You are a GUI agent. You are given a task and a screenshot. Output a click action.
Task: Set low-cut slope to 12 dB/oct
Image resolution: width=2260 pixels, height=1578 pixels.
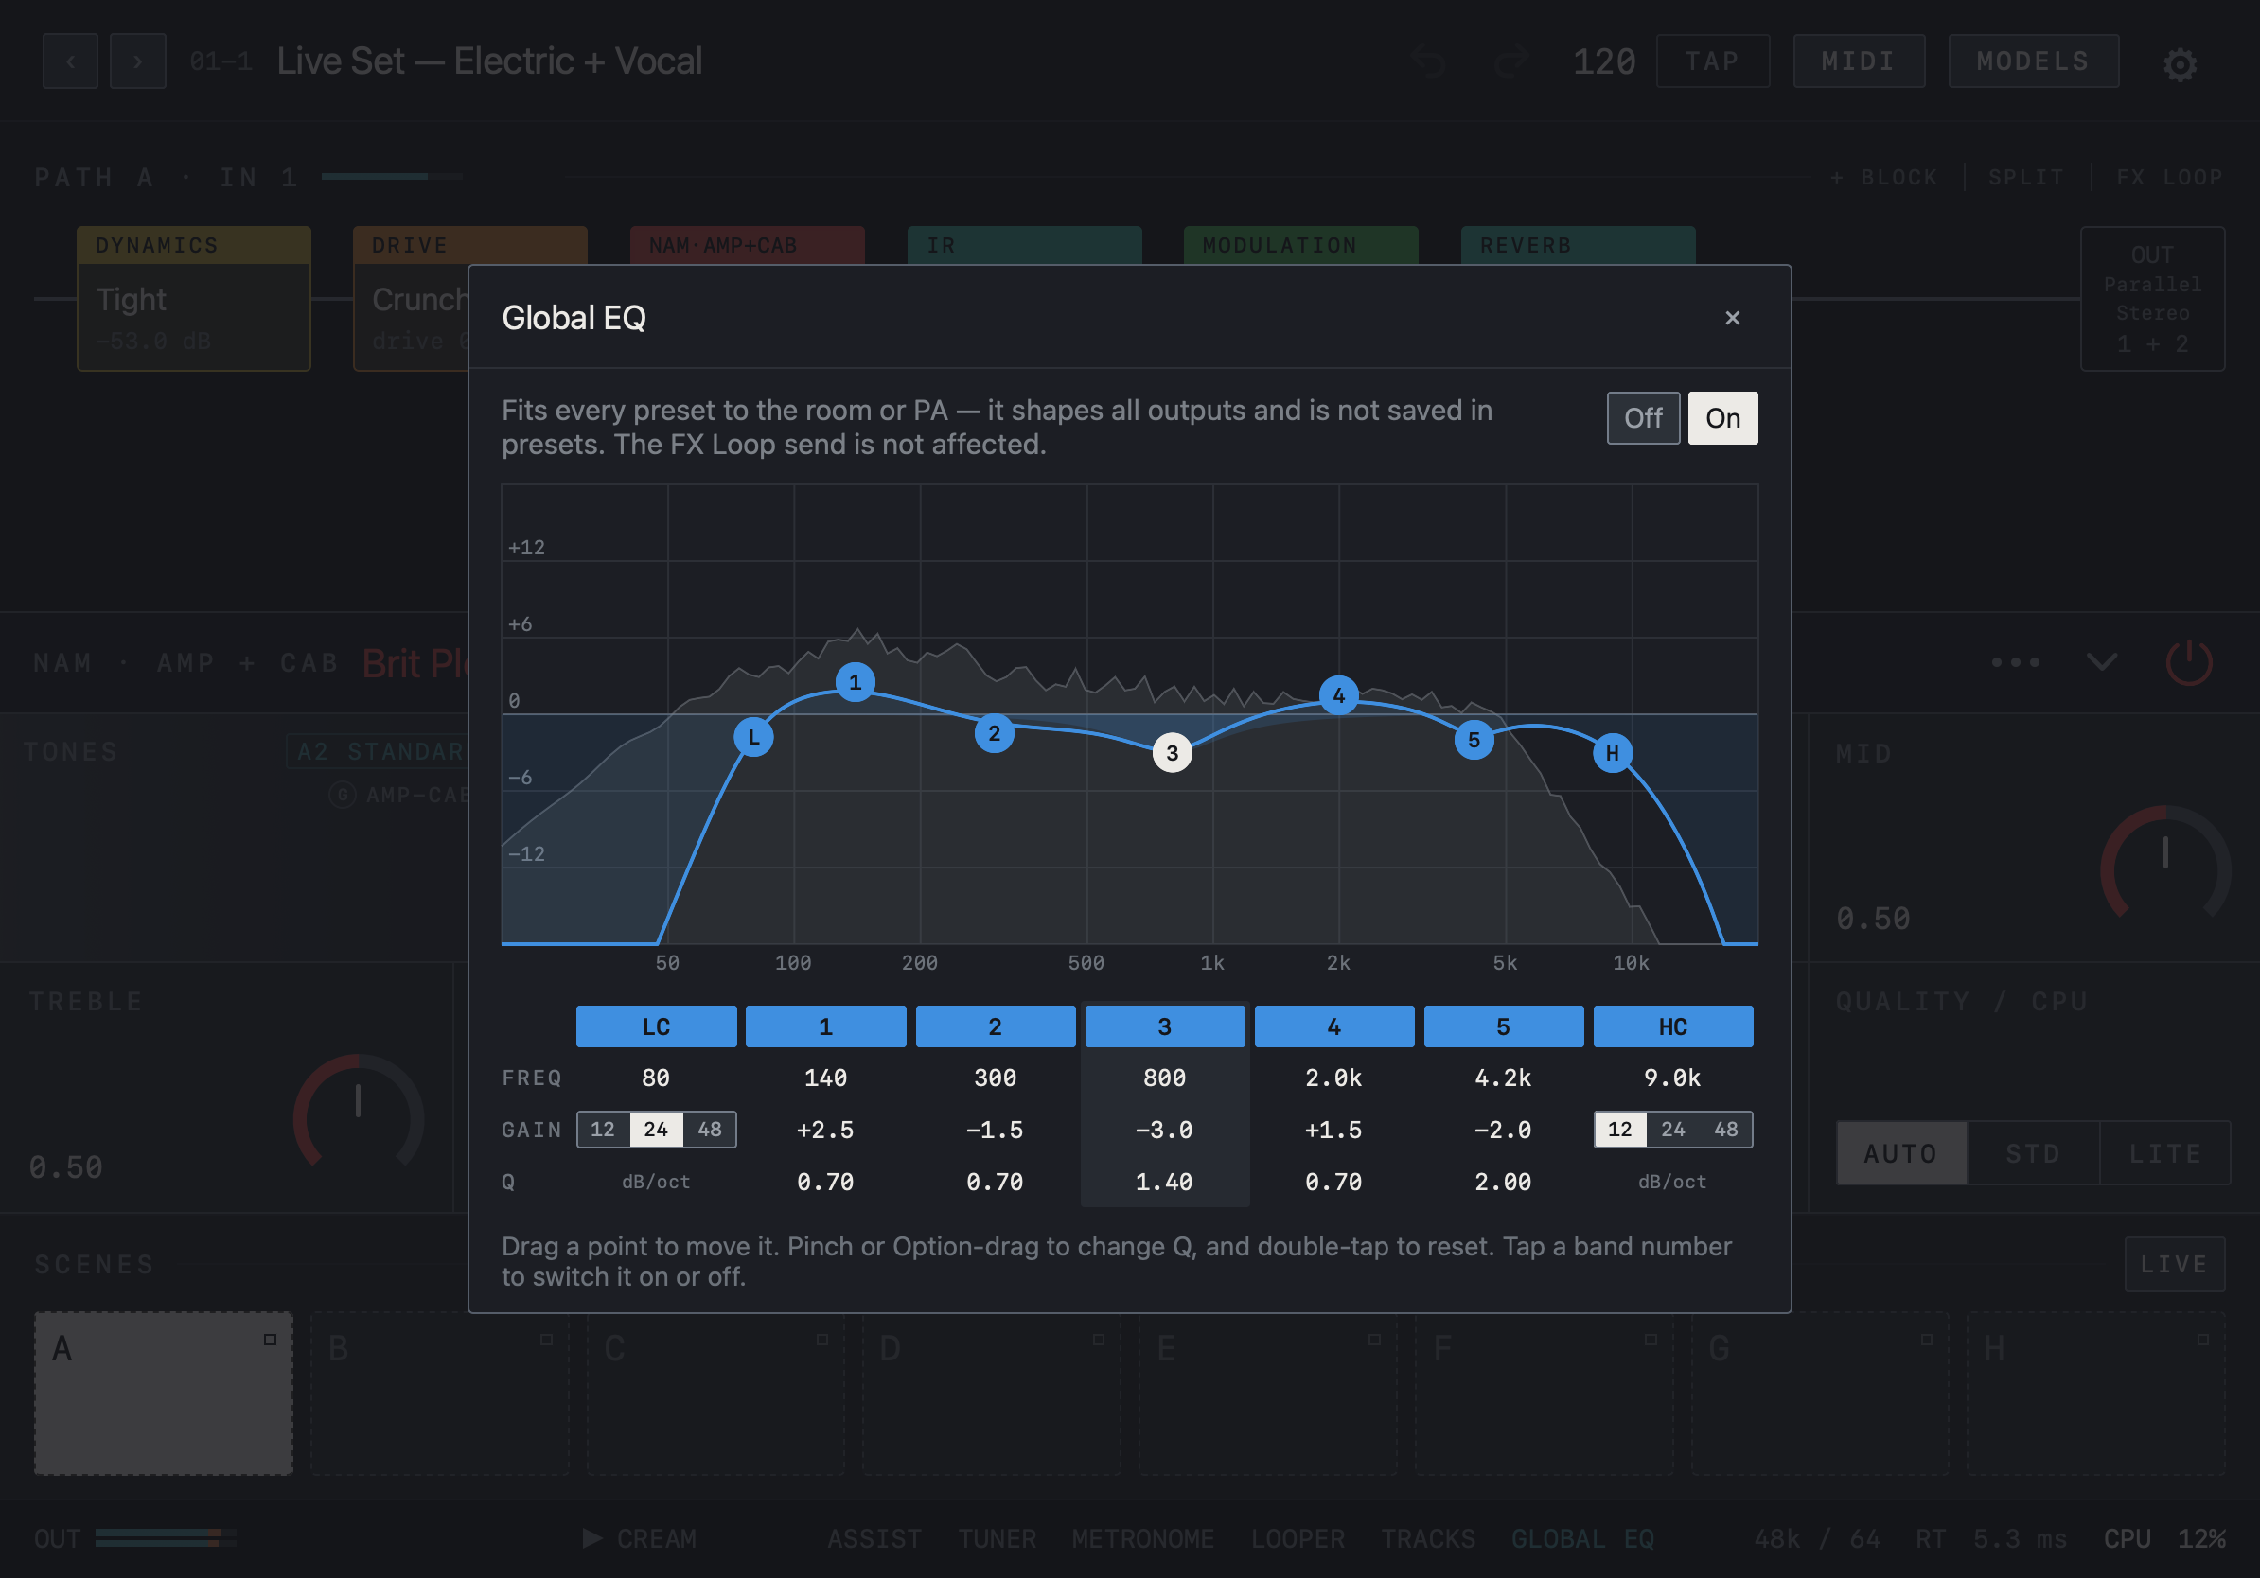point(603,1129)
